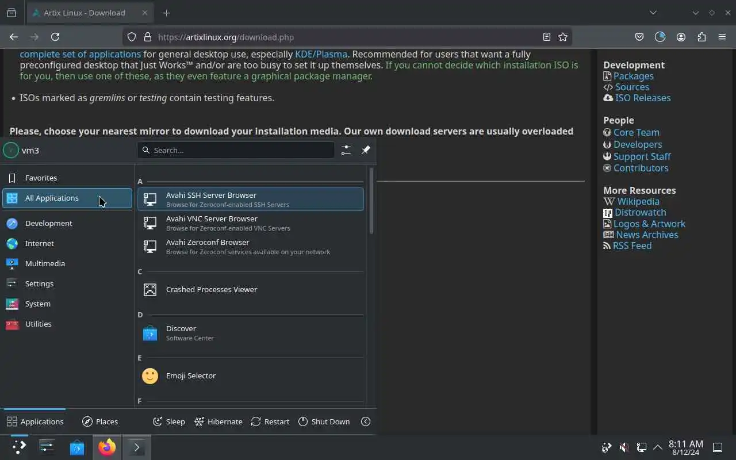
Task: Open Firefox account icon
Action: pos(681,37)
